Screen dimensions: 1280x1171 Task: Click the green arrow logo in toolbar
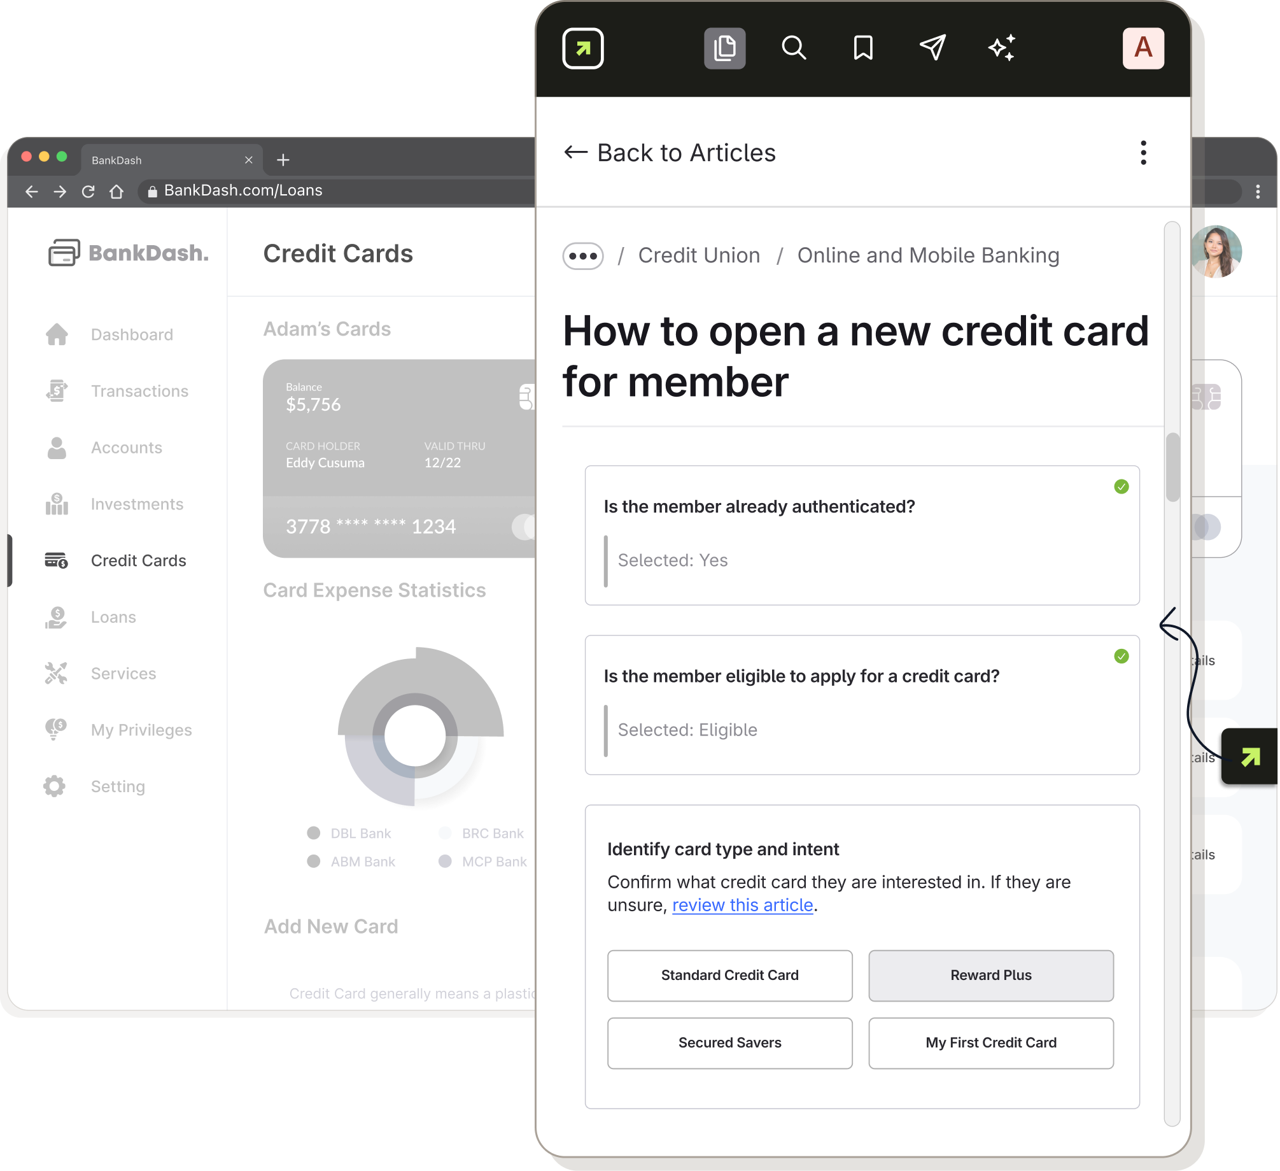point(582,48)
